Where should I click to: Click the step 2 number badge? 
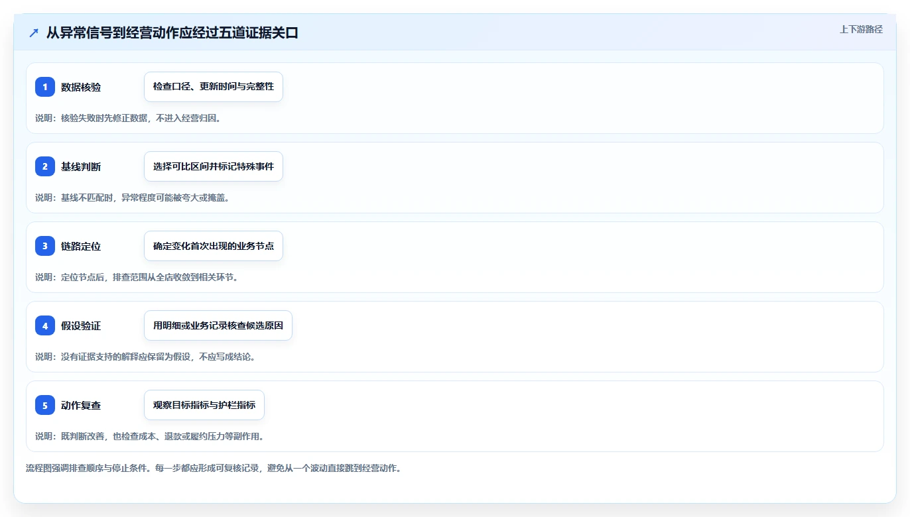coord(45,166)
